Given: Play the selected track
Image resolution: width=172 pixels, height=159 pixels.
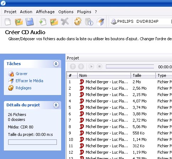Looking at the screenshot, I should pos(91,67).
